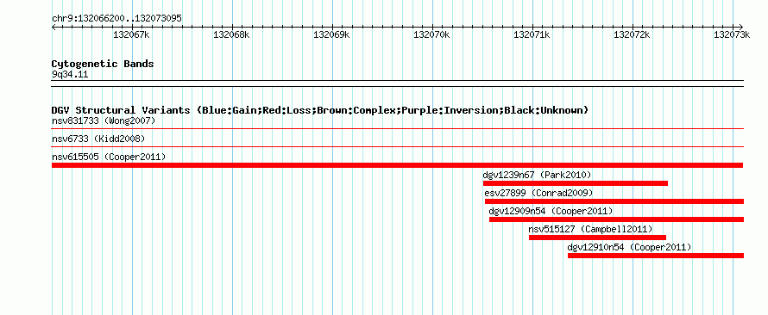Screen dimensions: 768x315
Task: Open the dgv1239n67 (Park2010) variant label
Action: coord(537,175)
